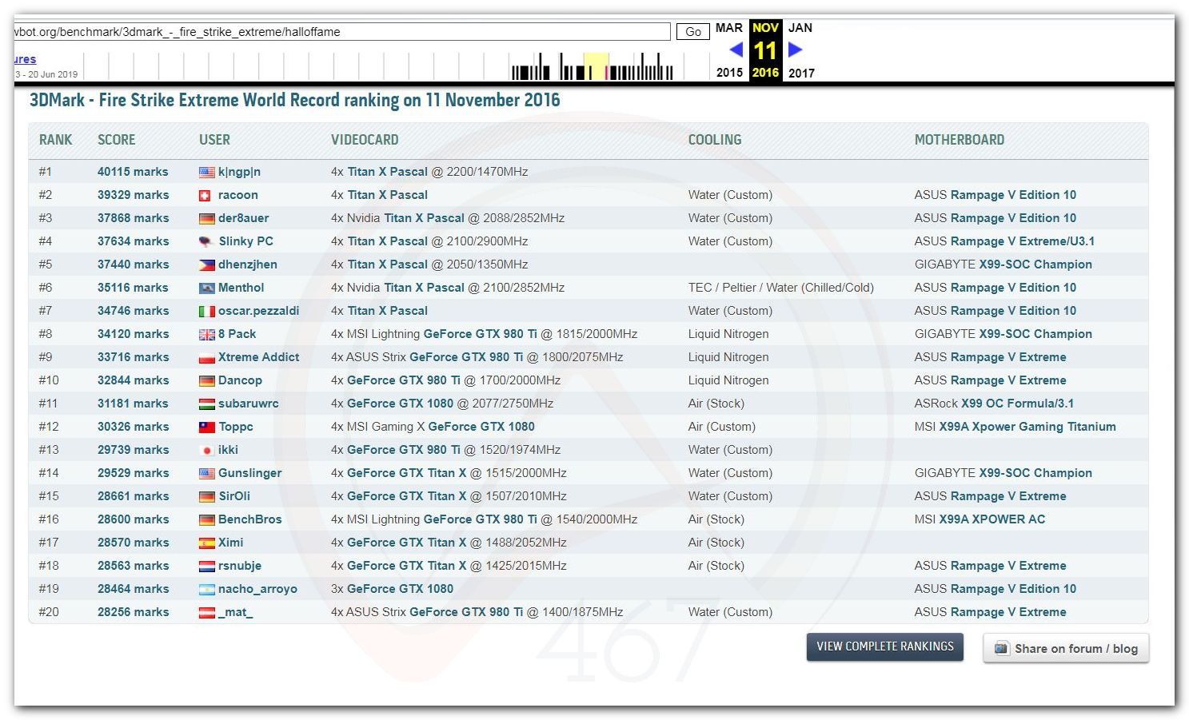Open GeForce GTX 980 Ti link in rank #10
This screenshot has height=720, width=1189.
(x=404, y=380)
